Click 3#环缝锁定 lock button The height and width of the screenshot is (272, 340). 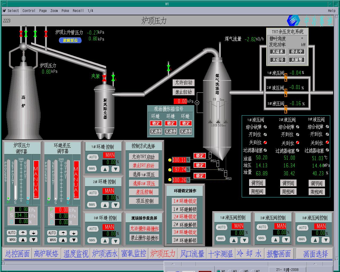185,232
